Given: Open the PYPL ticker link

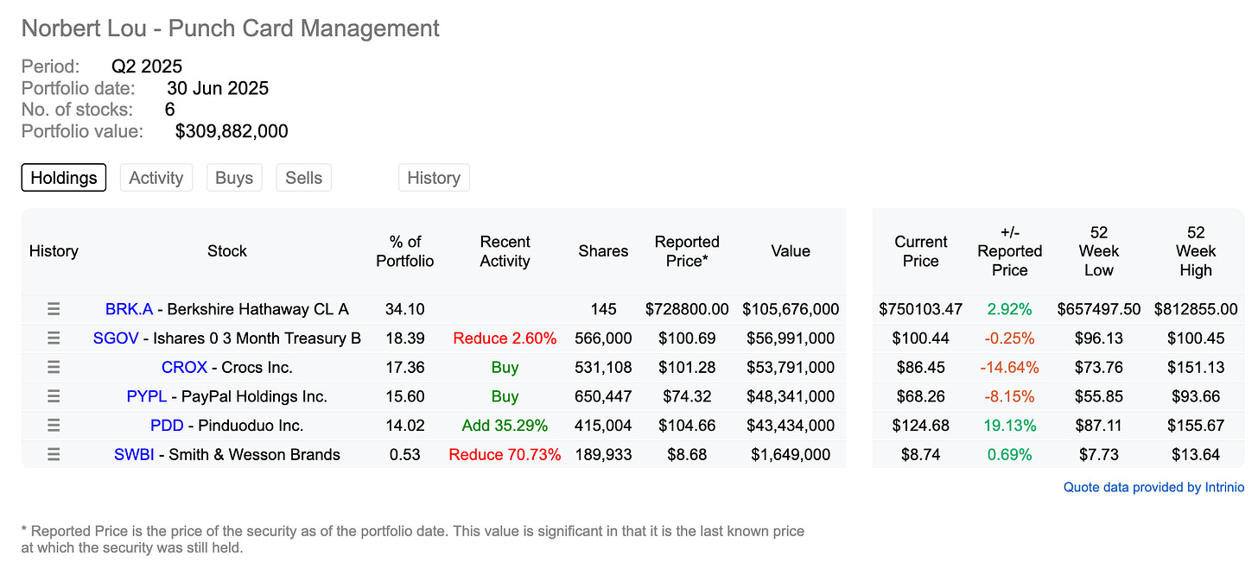Looking at the screenshot, I should pyautogui.click(x=147, y=396).
